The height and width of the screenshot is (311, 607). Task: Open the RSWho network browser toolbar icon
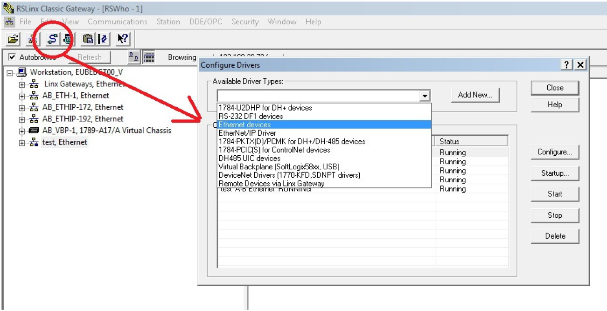click(32, 40)
